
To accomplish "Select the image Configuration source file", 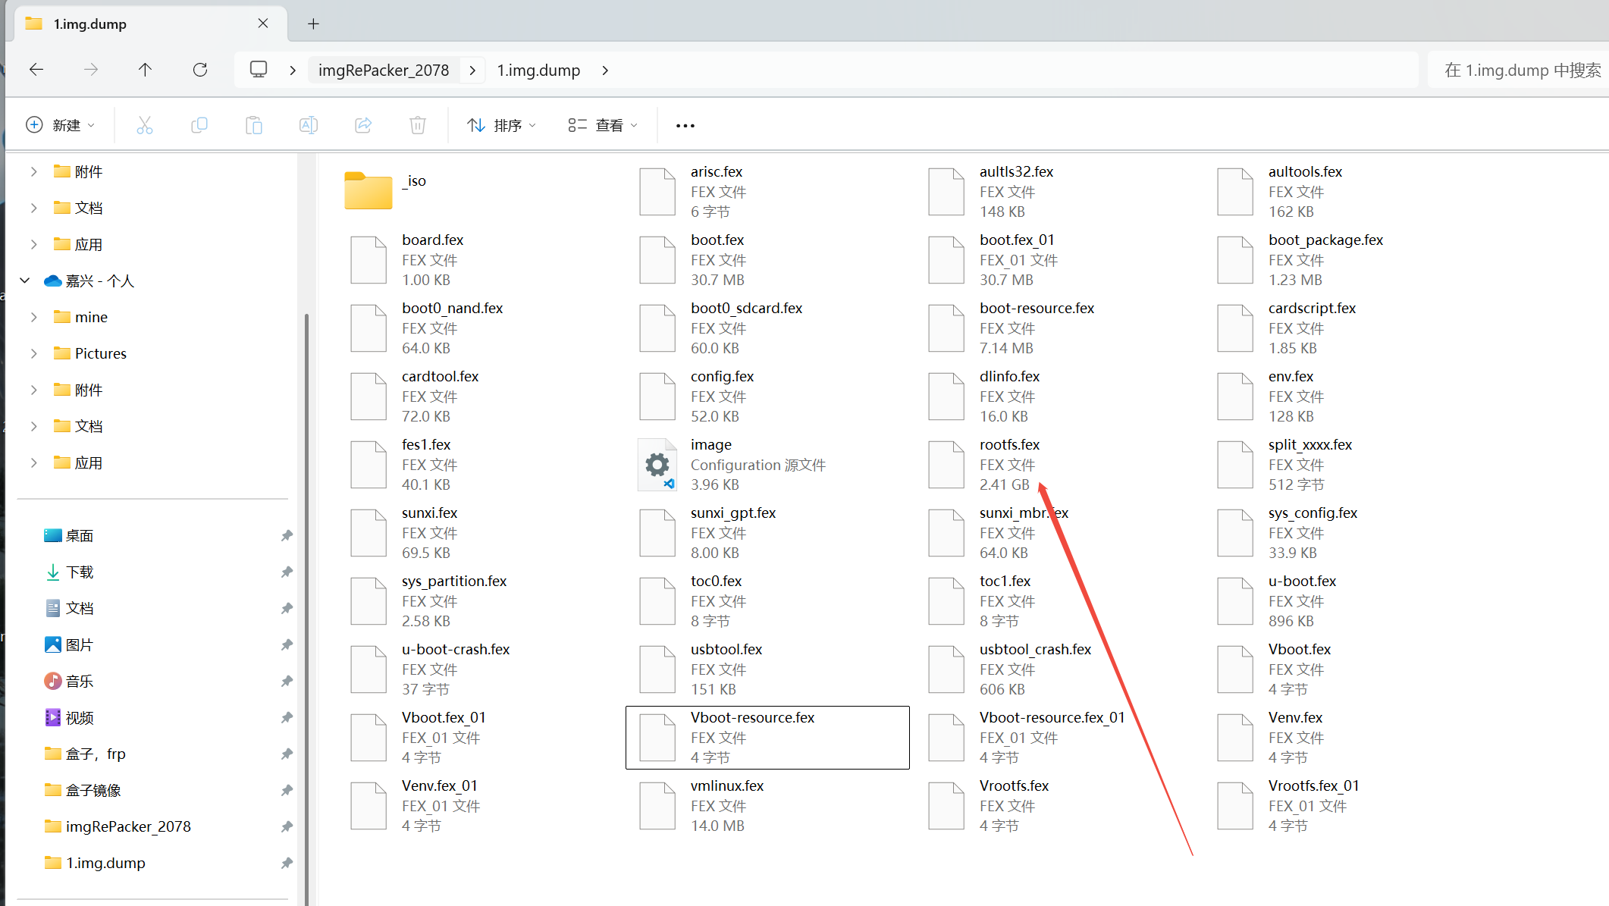I will [767, 465].
